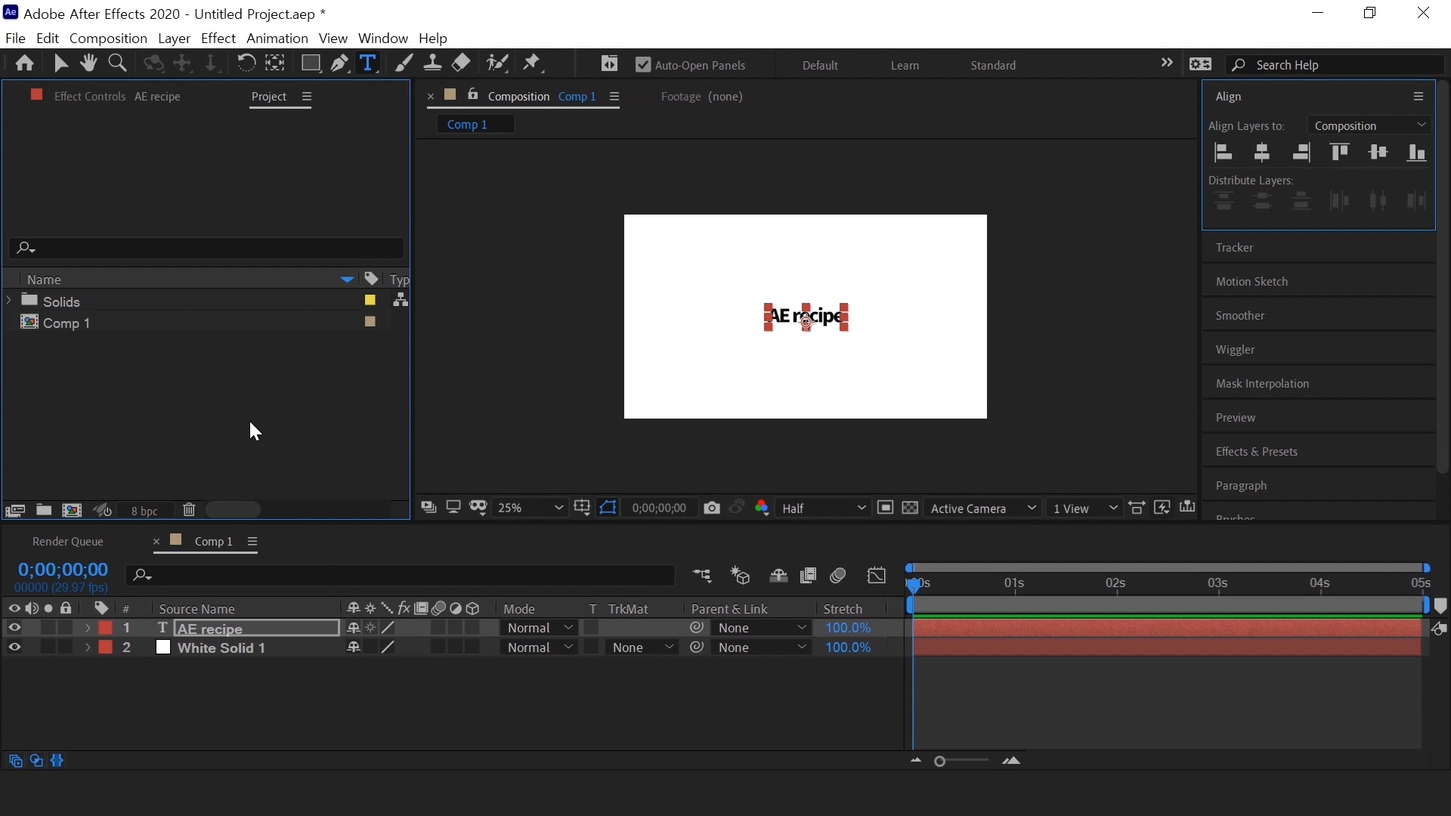
Task: Uncheck Auto-Open Panels checkbox
Action: click(x=643, y=65)
